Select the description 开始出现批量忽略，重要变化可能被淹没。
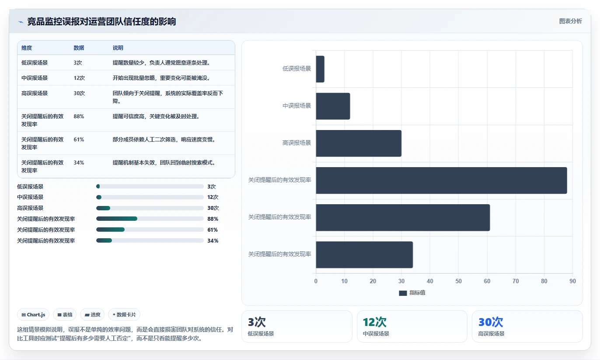 click(x=161, y=78)
